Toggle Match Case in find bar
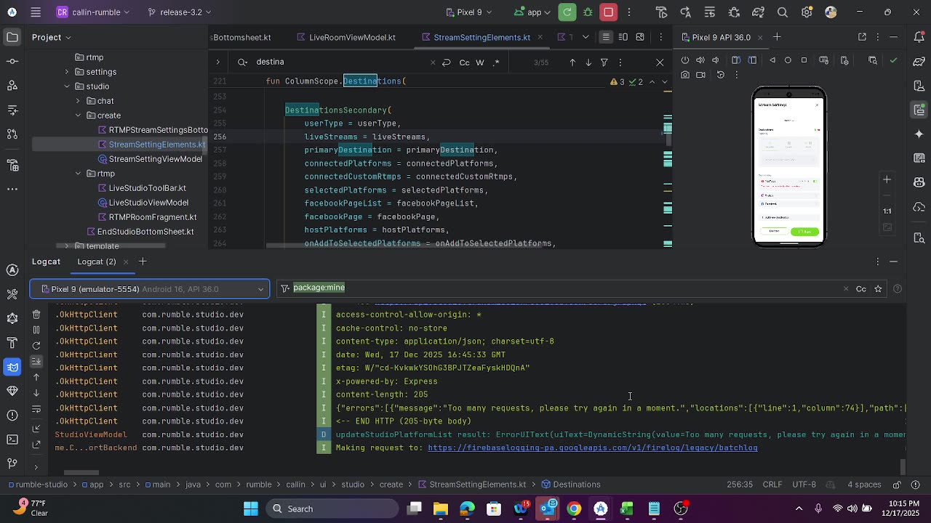Viewport: 931px width, 523px height. point(464,62)
